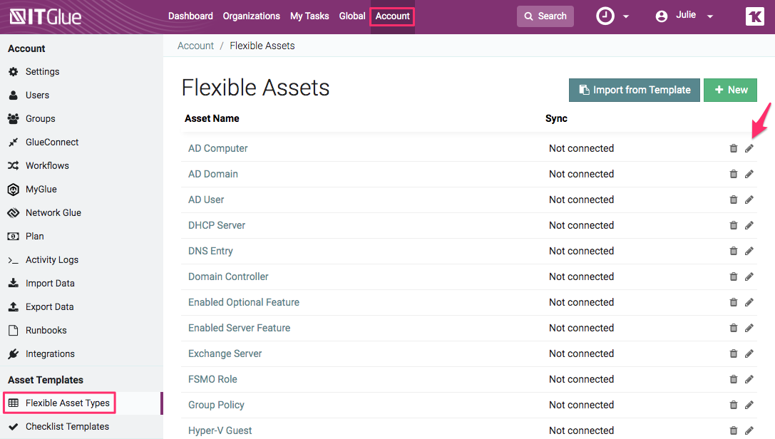This screenshot has height=439, width=775.
Task: Delete the Group Policy asset type
Action: point(734,405)
